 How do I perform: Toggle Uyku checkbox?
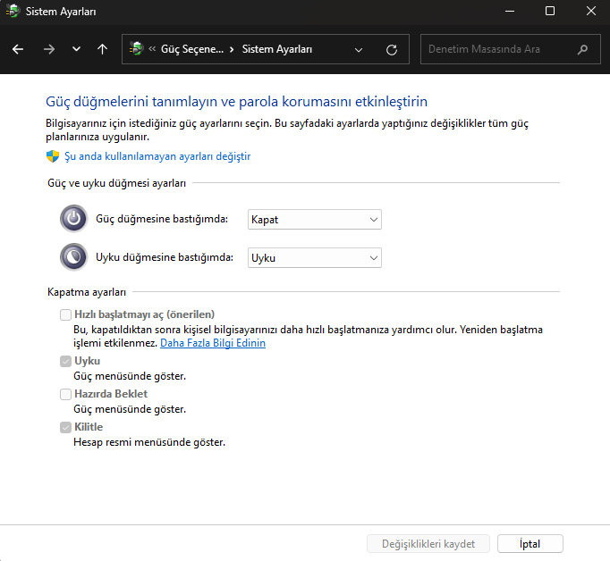coord(65,361)
